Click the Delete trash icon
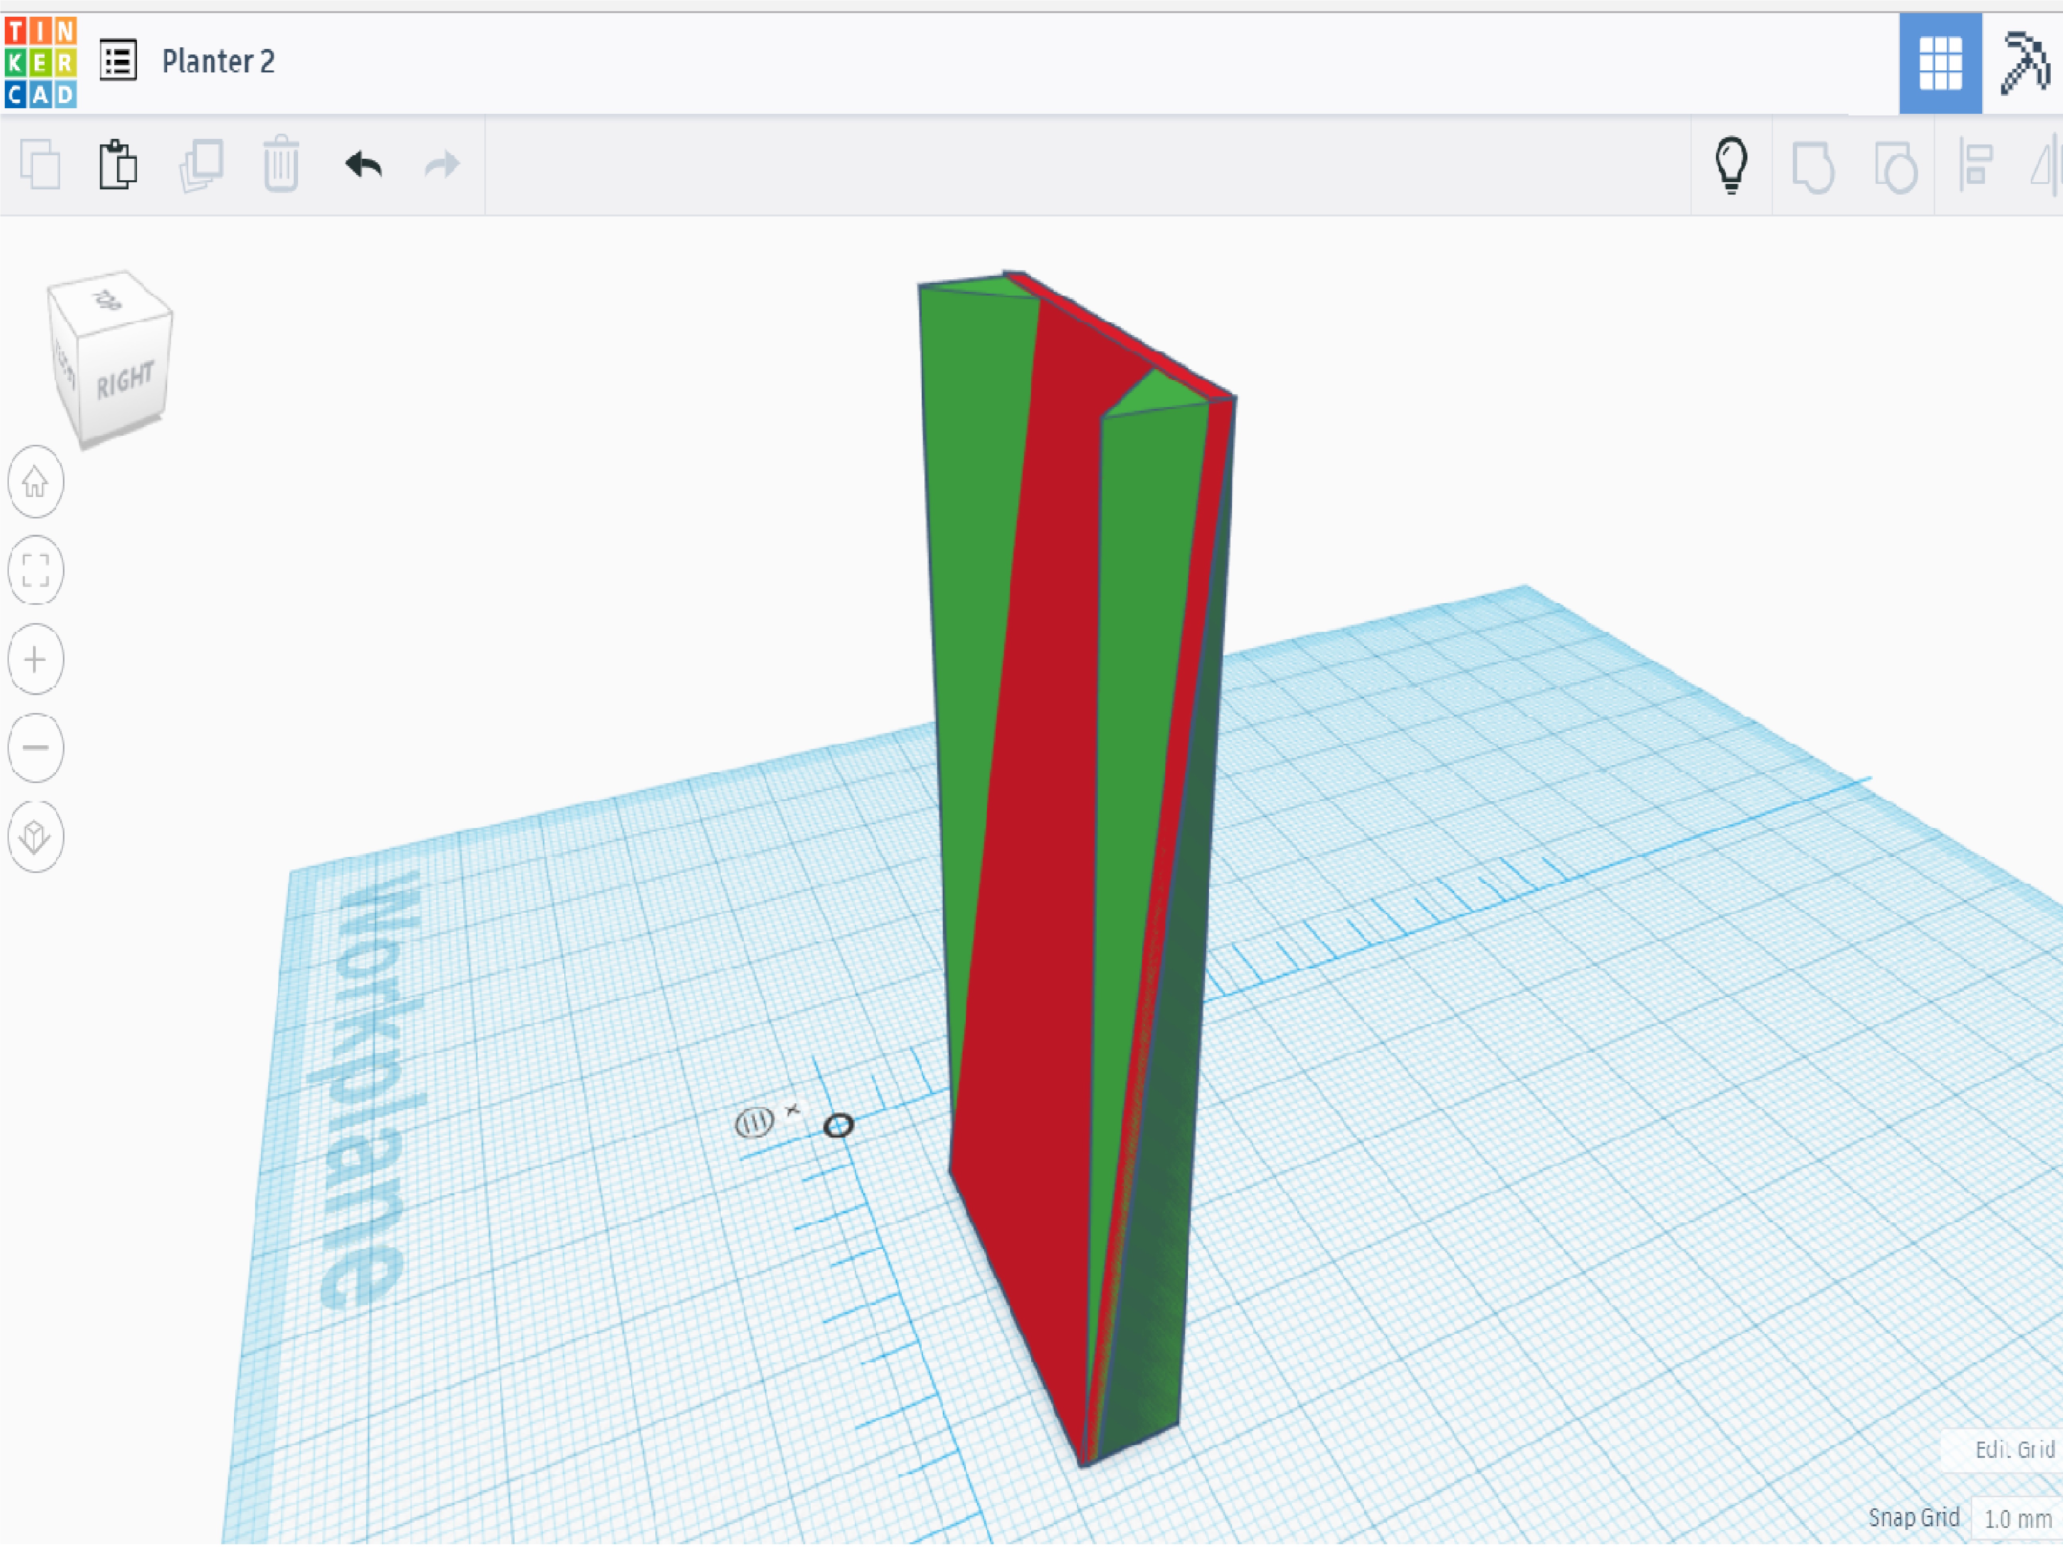This screenshot has width=2063, height=1547. click(x=281, y=164)
